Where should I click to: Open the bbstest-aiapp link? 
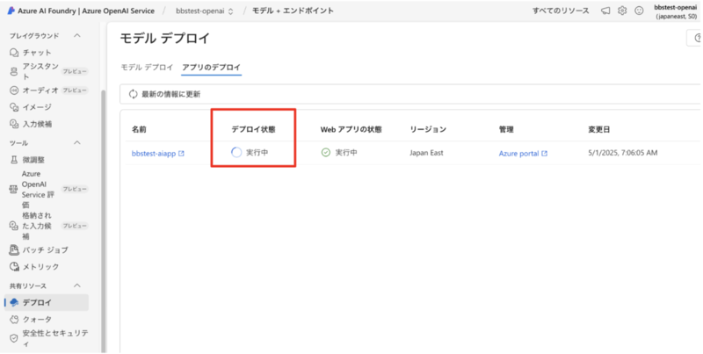coord(154,153)
